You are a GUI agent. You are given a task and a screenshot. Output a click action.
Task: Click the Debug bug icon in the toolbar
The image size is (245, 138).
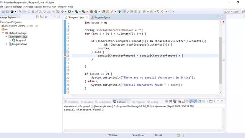62,11
